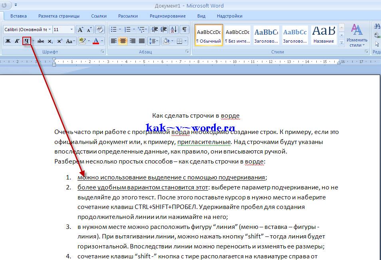Open the Надстройки tab

229,16
